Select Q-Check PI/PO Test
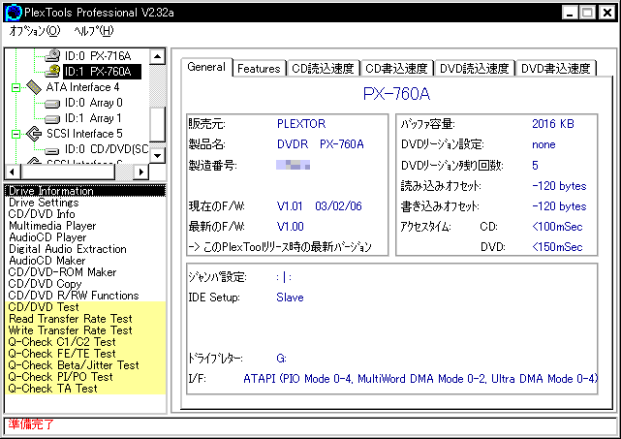The height and width of the screenshot is (439, 621). click(x=85, y=377)
